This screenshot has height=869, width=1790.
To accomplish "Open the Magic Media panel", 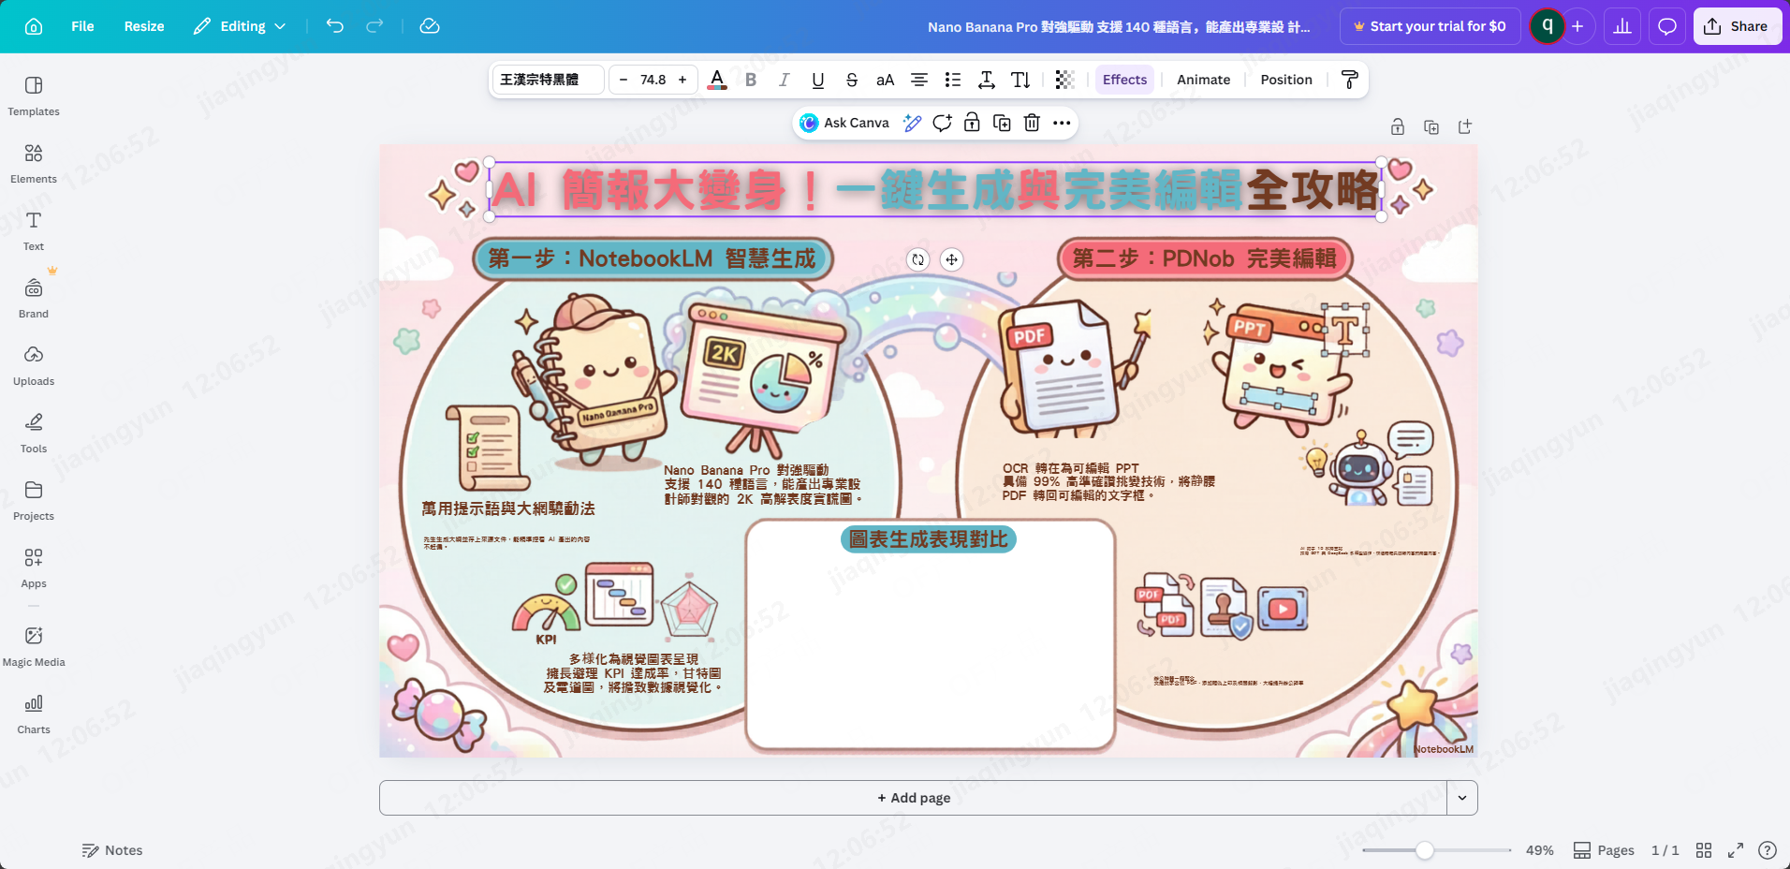I will (x=33, y=644).
